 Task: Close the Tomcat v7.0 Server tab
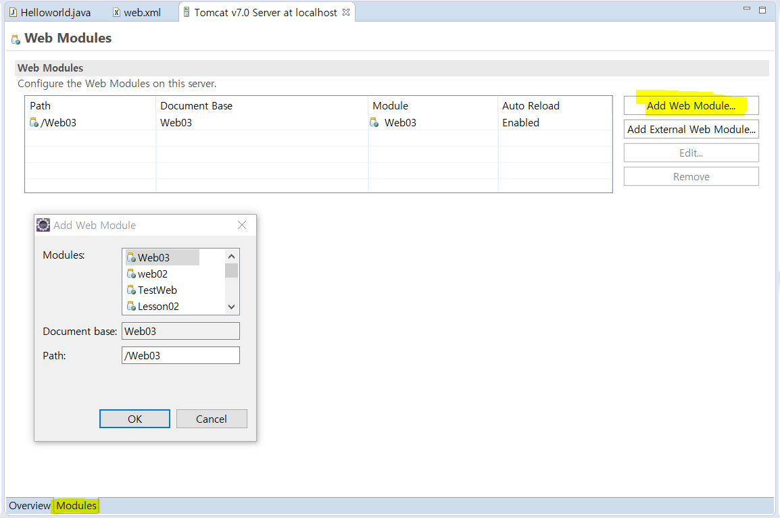[x=345, y=12]
